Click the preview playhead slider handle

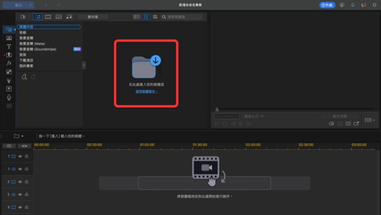pos(217,109)
